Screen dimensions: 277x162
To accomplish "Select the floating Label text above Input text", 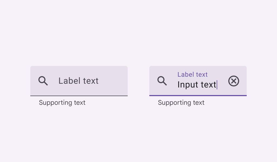I will tap(193, 75).
